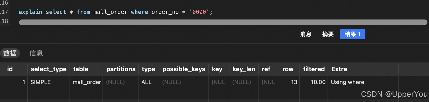Click the possible_keys column header
429x102 pixels.
pos(184,69)
